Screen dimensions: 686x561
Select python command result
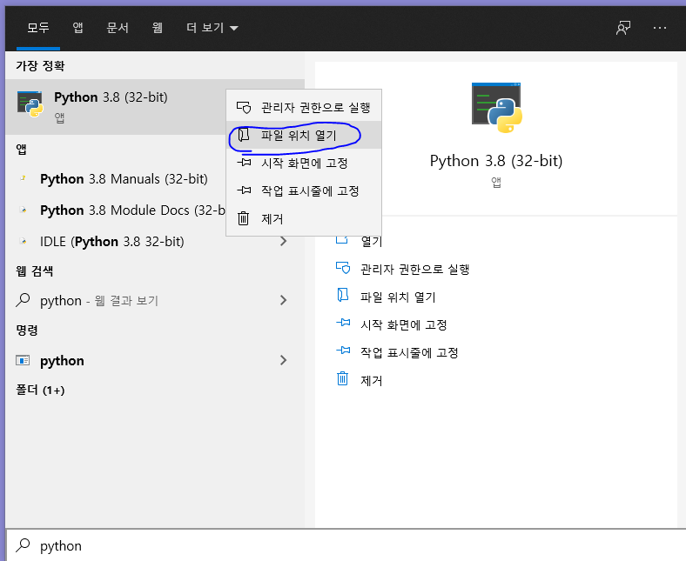pos(155,361)
